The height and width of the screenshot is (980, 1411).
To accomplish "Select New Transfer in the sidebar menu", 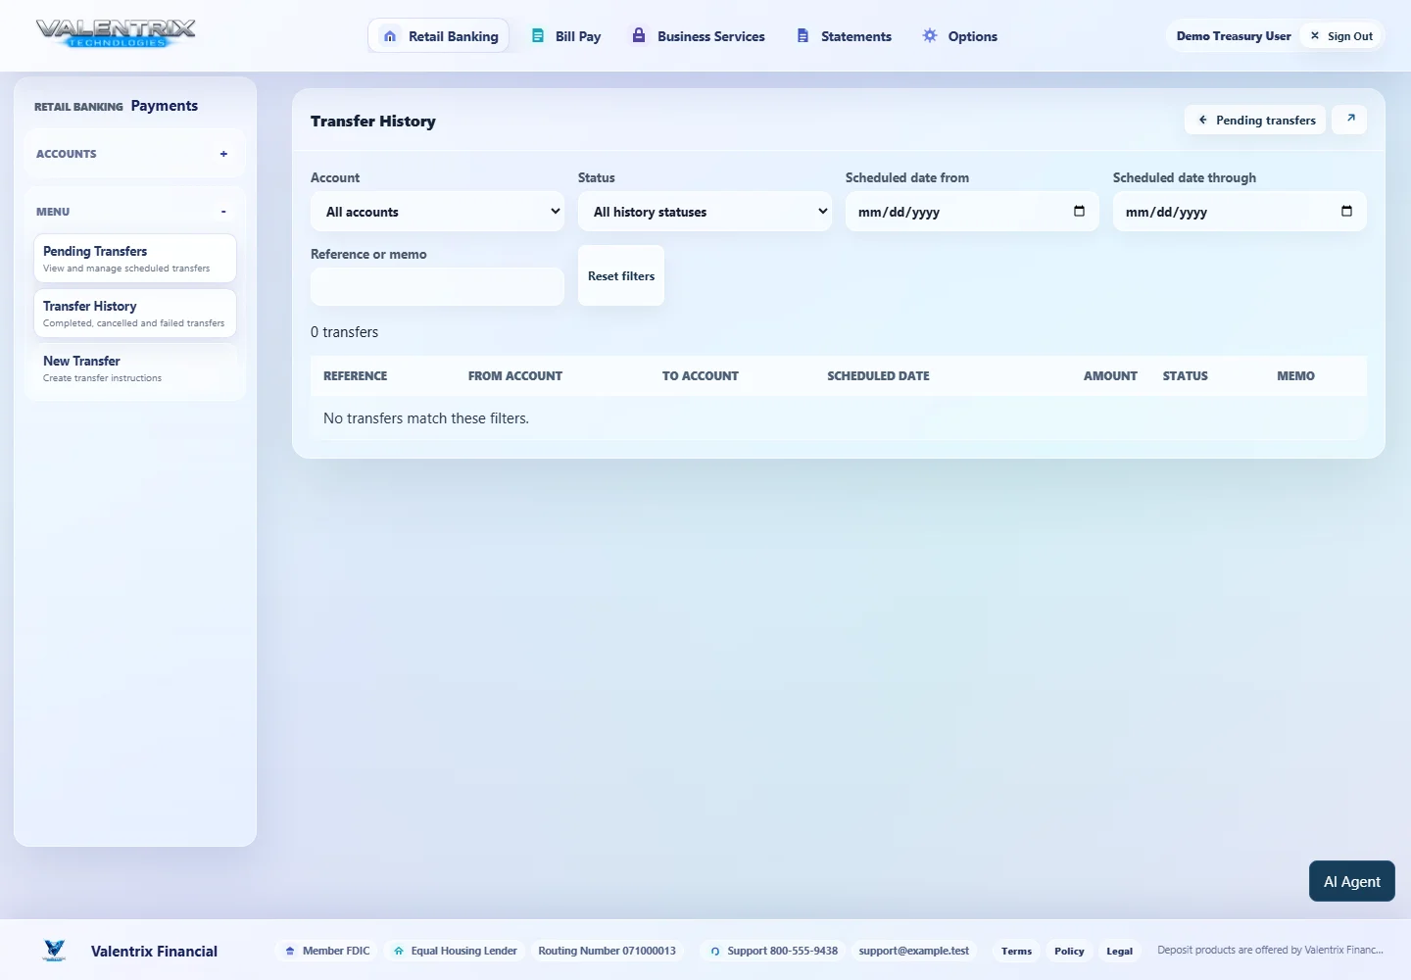I will [135, 368].
